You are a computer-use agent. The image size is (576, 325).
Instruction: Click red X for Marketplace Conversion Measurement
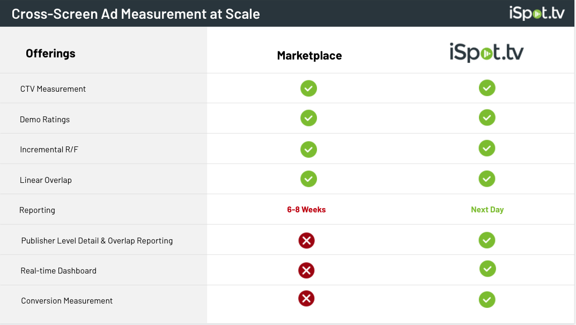[x=306, y=299]
